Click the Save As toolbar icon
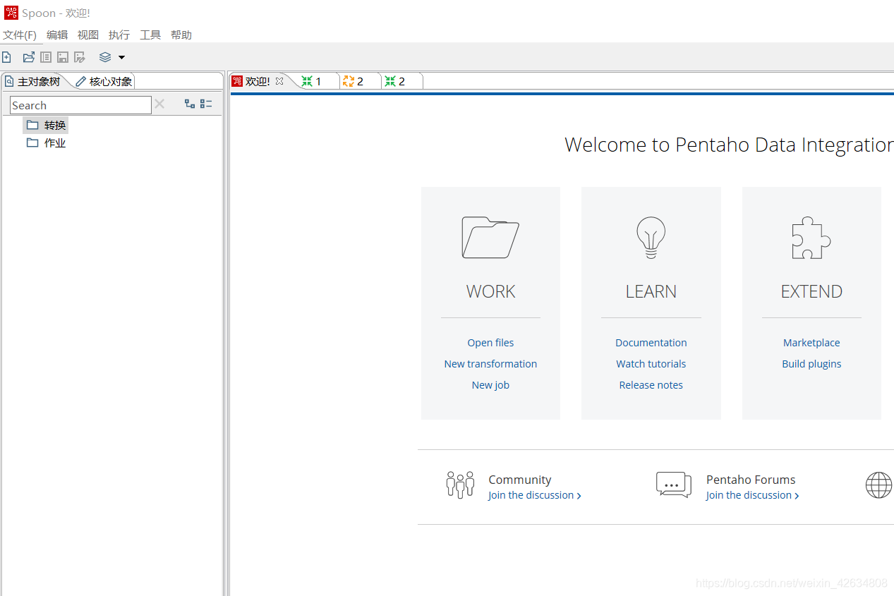This screenshot has width=894, height=596. pyautogui.click(x=80, y=57)
